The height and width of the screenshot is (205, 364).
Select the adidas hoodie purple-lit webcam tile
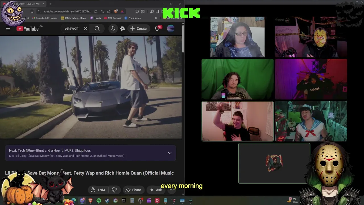coord(311,79)
